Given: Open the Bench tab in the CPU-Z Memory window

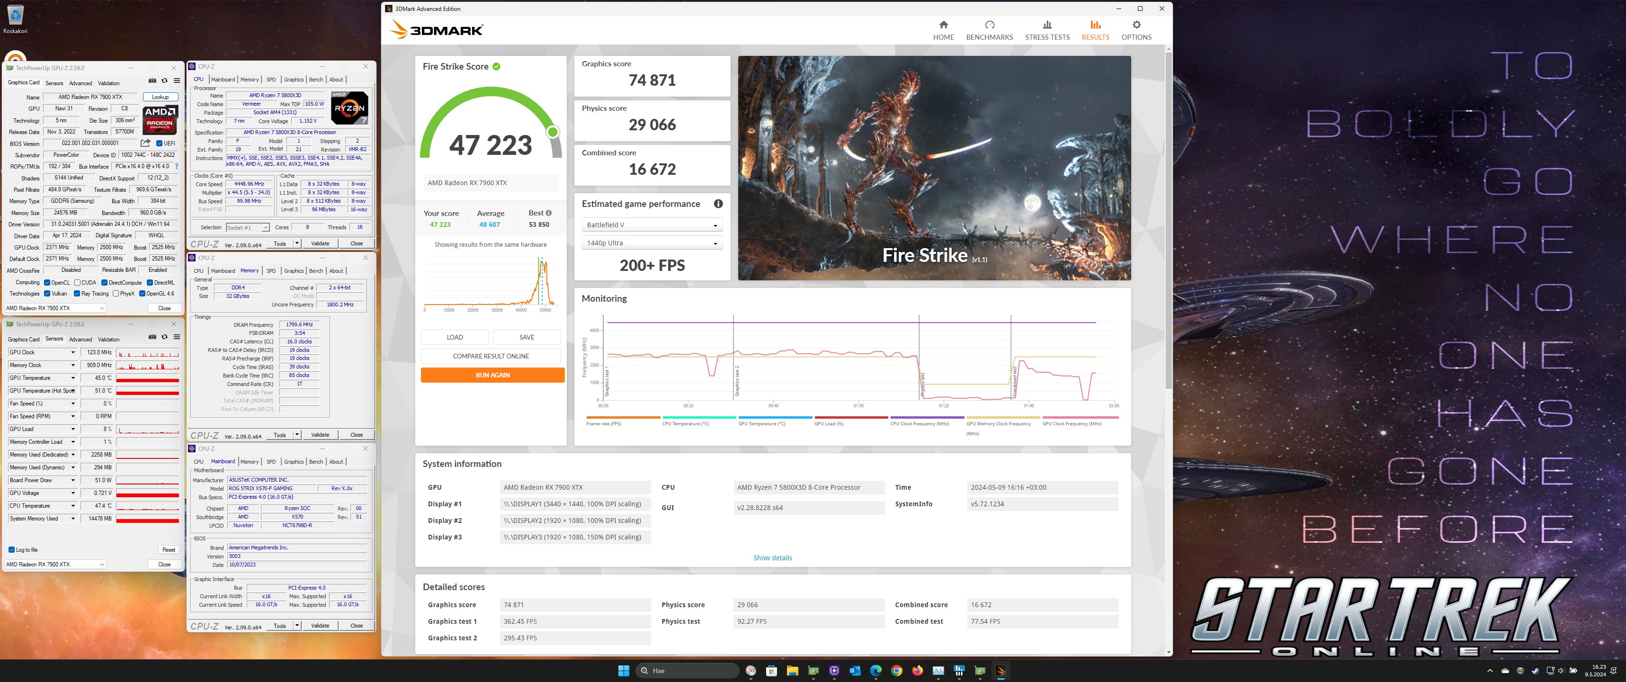Looking at the screenshot, I should tap(316, 271).
